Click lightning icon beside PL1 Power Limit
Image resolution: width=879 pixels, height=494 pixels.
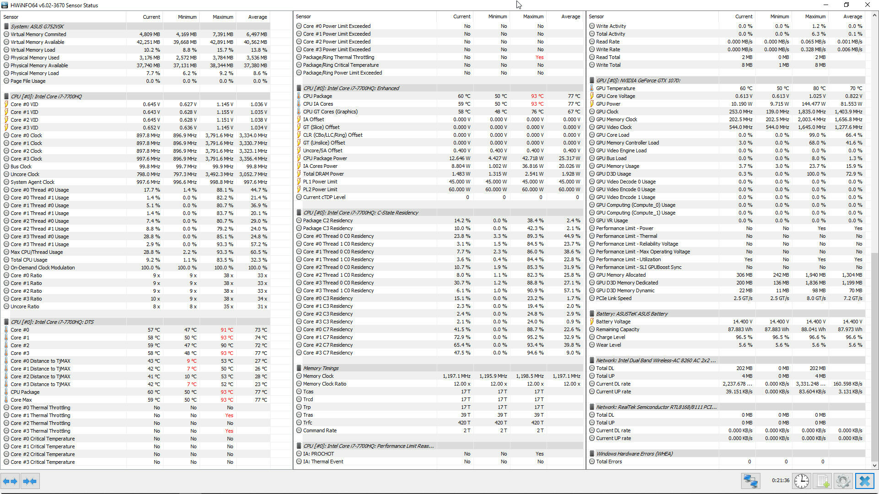point(299,182)
